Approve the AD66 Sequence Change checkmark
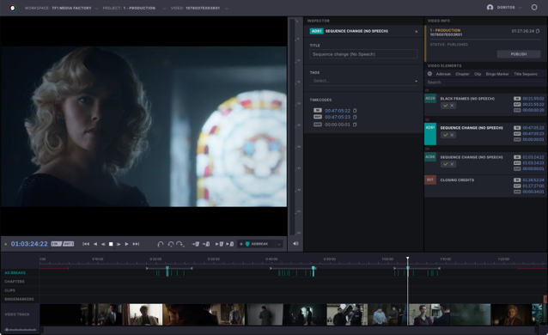The image size is (548, 335). (x=445, y=164)
